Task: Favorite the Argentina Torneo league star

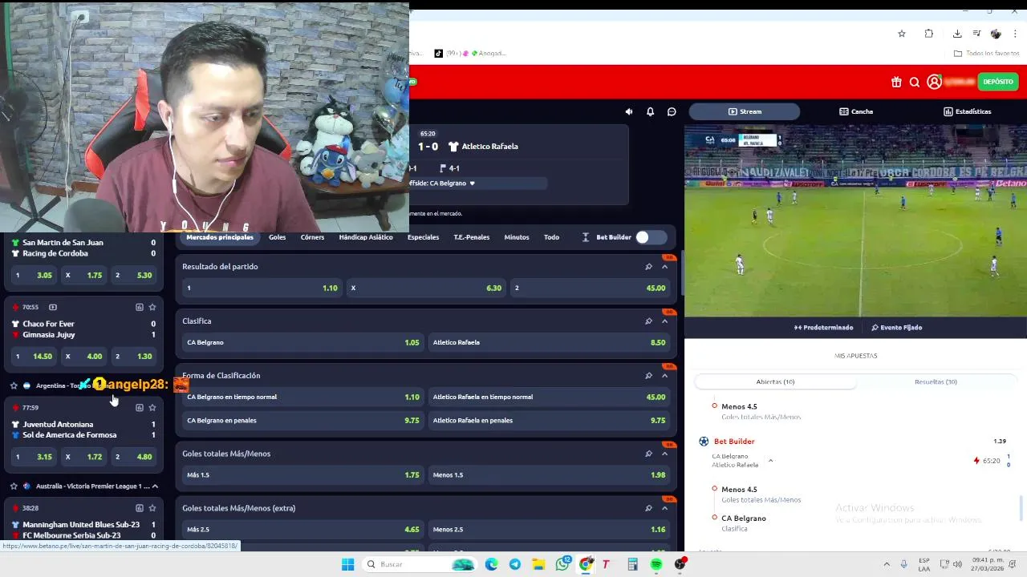Action: 14,385
